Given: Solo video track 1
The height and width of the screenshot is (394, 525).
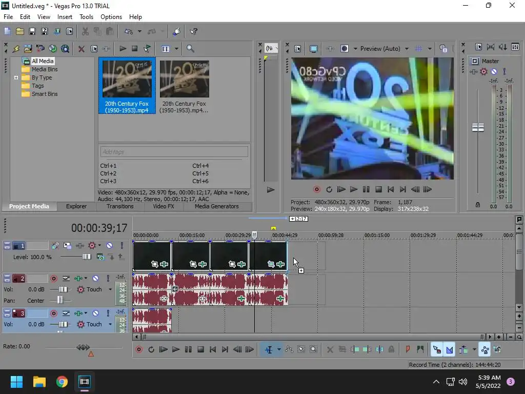Looking at the screenshot, I should (x=122, y=246).
